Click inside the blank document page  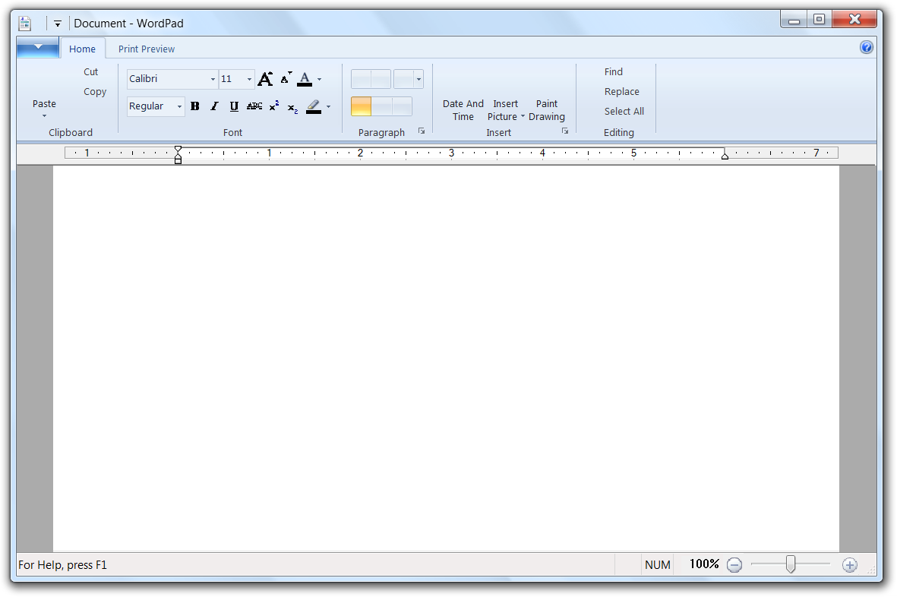pos(446,359)
